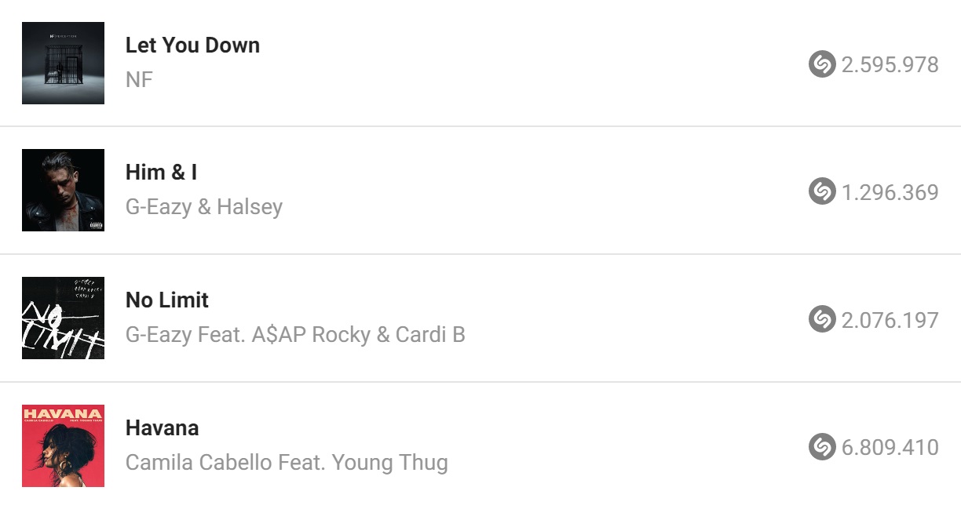This screenshot has height=509, width=961.
Task: Click the Shazam icon beside 2.595.978
Action: [x=822, y=64]
